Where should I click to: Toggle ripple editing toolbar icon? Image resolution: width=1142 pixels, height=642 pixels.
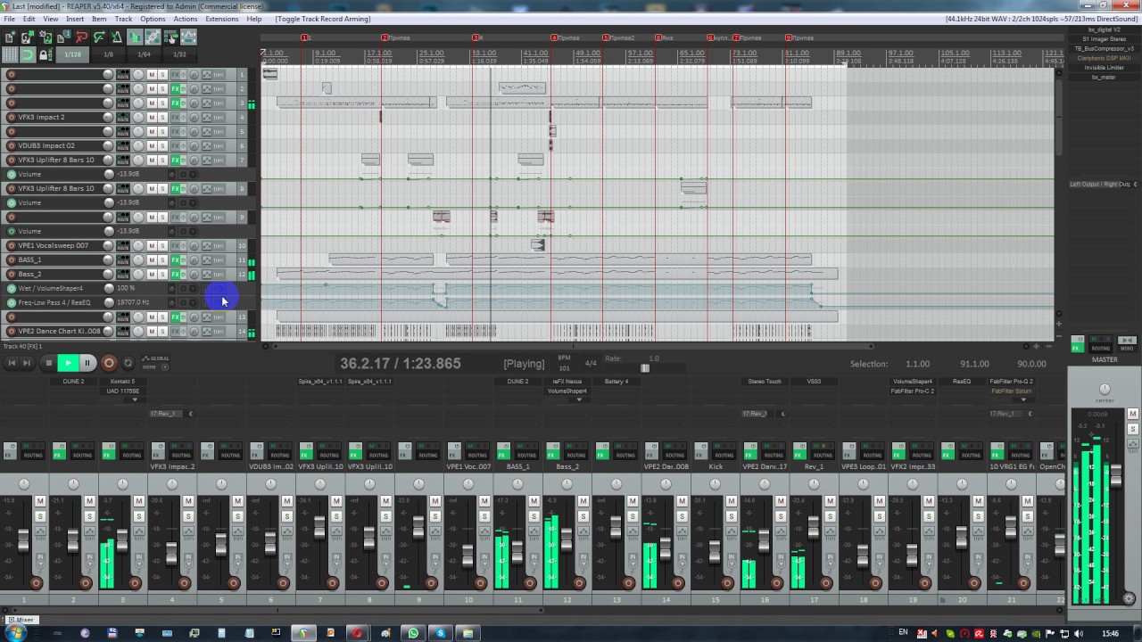click(x=170, y=37)
